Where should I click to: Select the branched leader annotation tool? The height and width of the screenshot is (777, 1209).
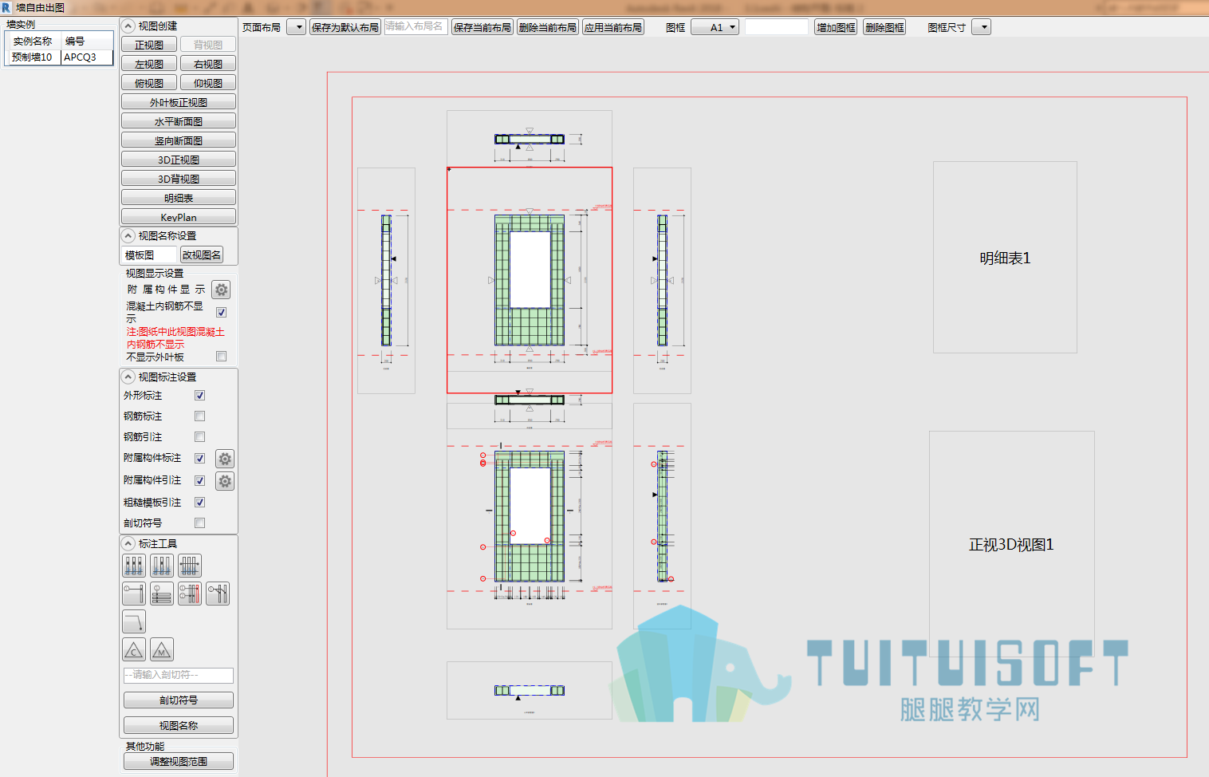click(218, 594)
